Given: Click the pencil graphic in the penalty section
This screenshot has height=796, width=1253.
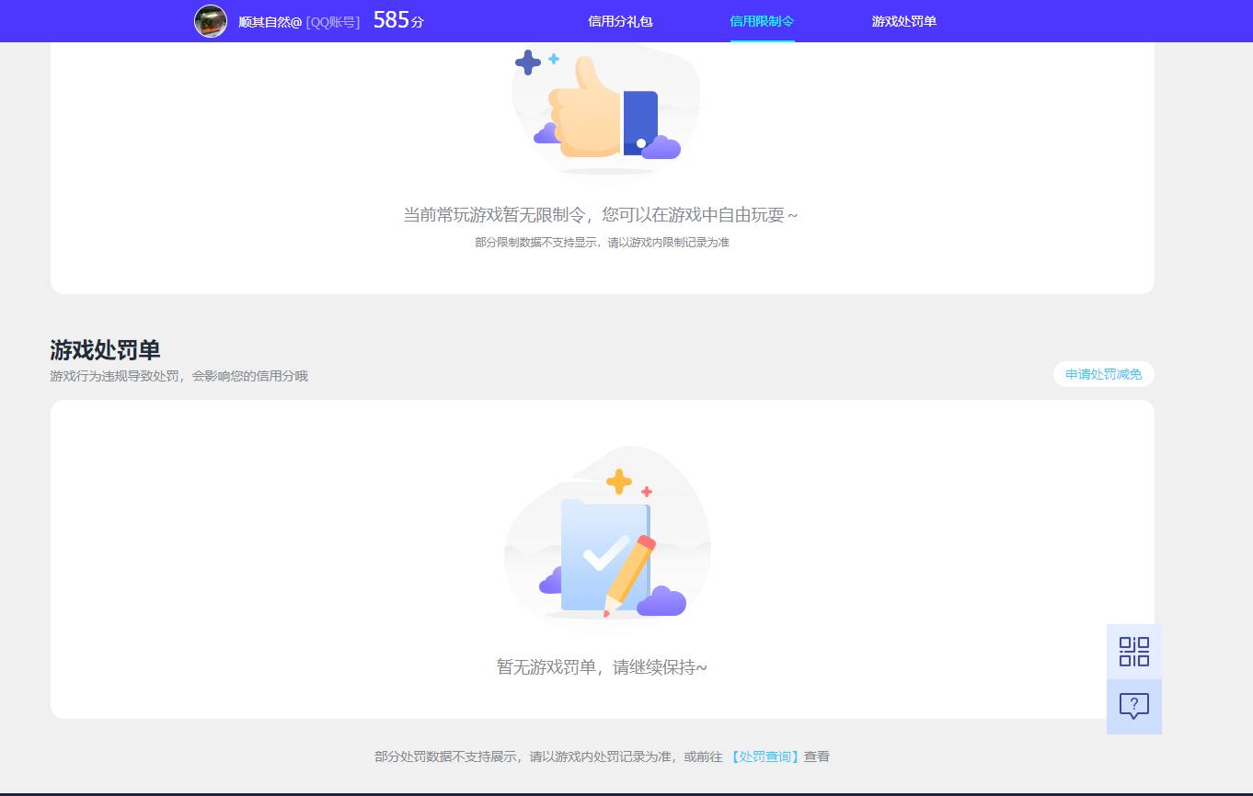Looking at the screenshot, I should [632, 570].
